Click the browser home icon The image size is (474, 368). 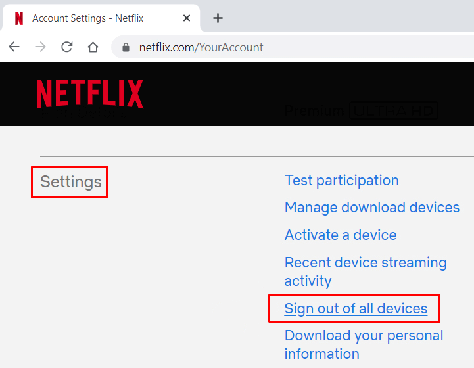tap(93, 47)
